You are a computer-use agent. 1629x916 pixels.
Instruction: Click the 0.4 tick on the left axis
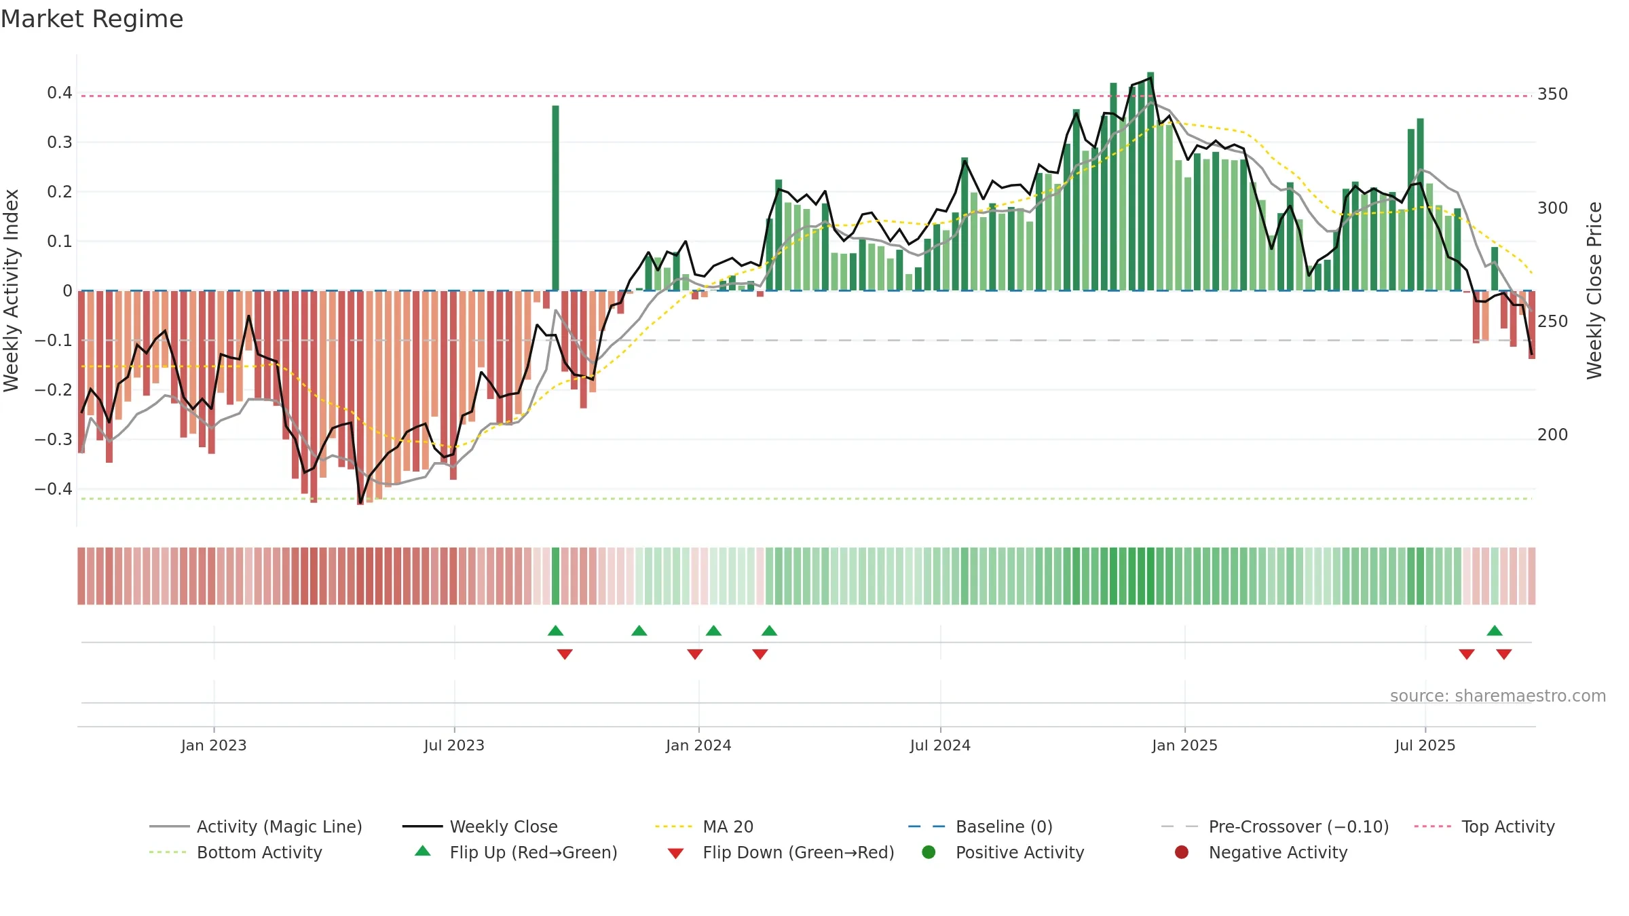click(60, 93)
